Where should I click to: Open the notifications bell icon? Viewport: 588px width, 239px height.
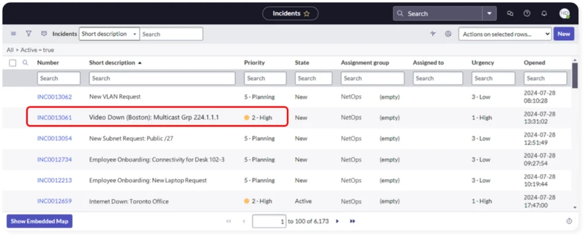click(x=544, y=14)
